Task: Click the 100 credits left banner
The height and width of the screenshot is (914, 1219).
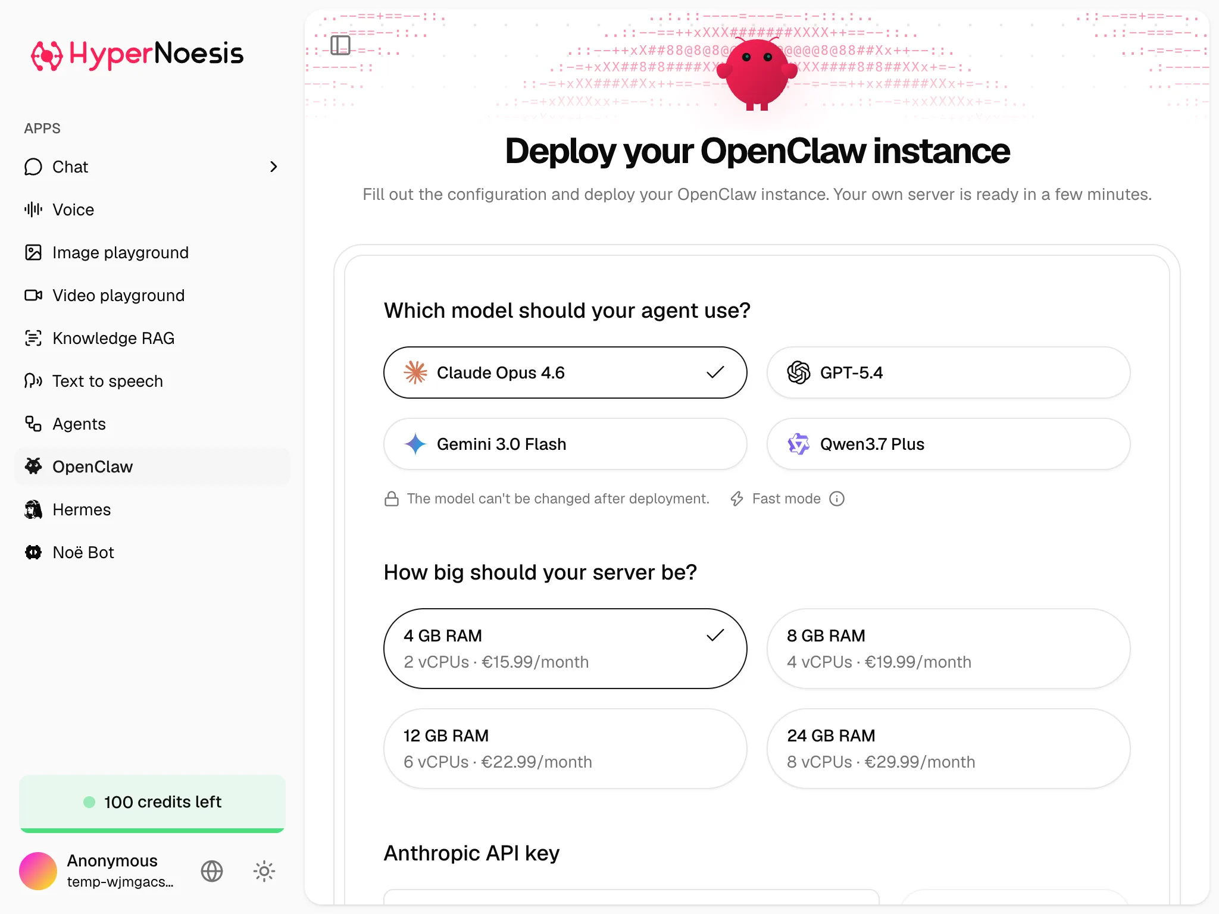Action: [152, 803]
